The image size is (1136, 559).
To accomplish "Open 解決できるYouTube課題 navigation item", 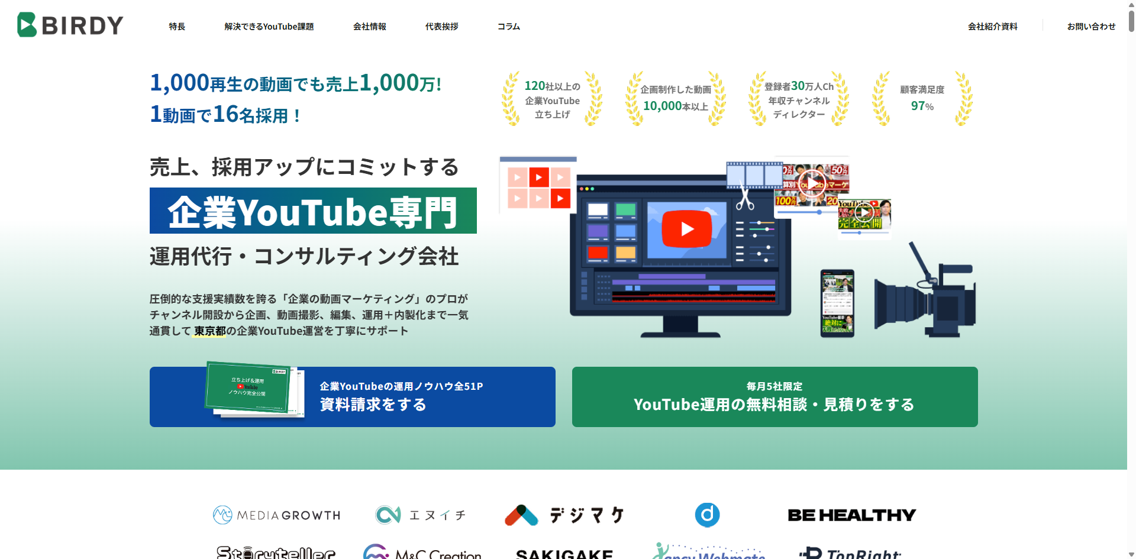I will tap(269, 27).
